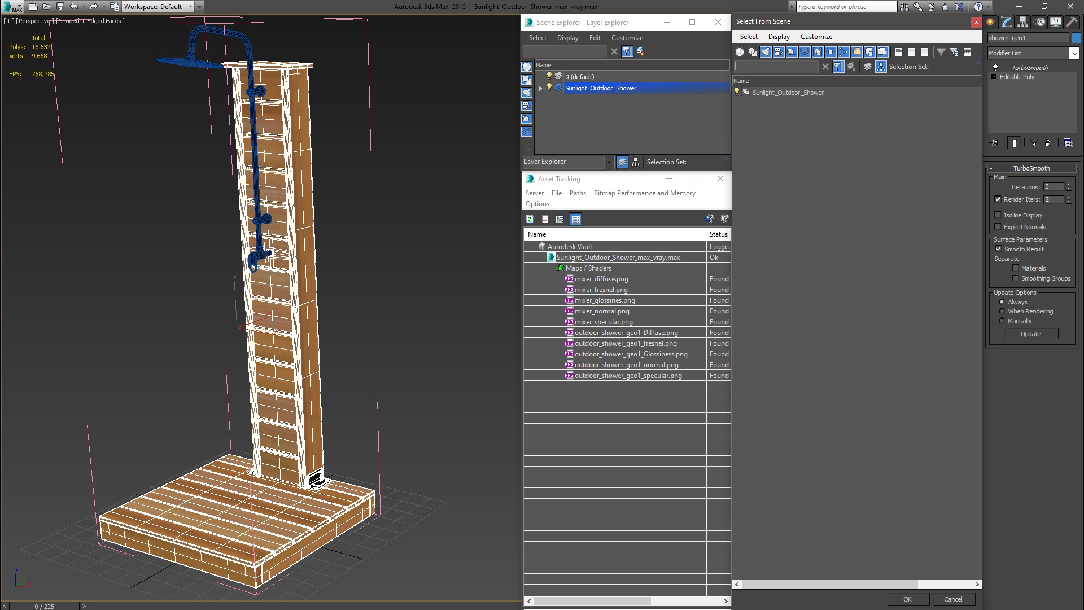Expand the Editable Poly modifier subtree
The height and width of the screenshot is (610, 1084).
tap(994, 77)
